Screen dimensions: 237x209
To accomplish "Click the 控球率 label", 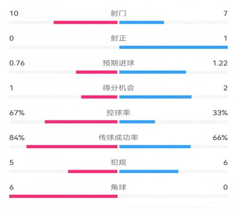I will click(118, 113).
